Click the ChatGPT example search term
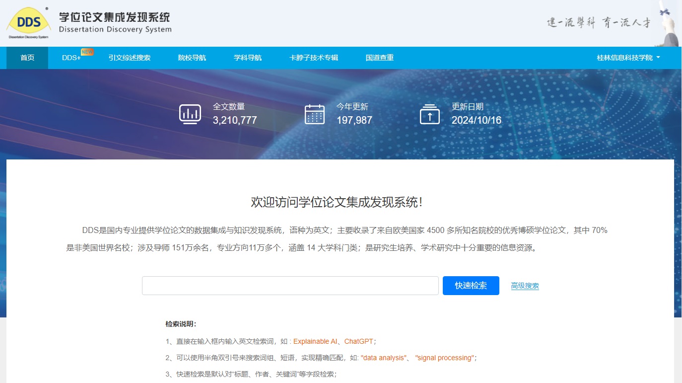 pos(358,341)
